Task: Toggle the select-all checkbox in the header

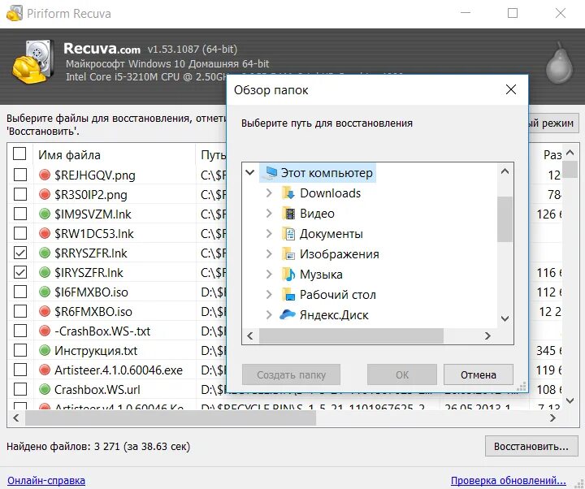Action: [x=19, y=154]
